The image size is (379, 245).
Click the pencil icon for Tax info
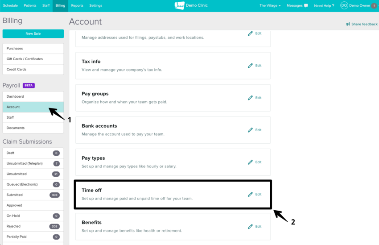tap(250, 66)
